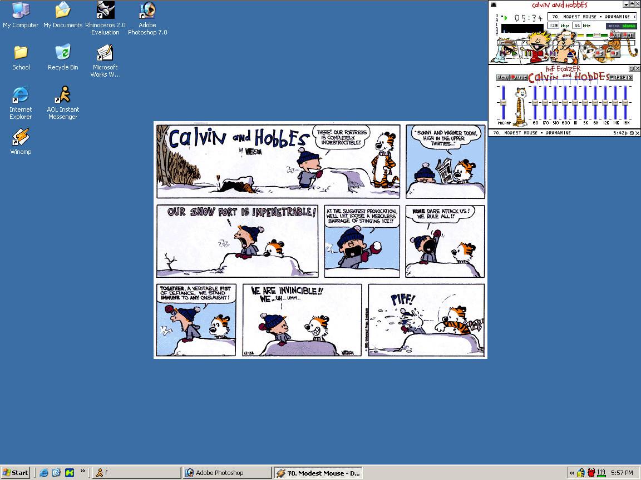The width and height of the screenshot is (641, 480).
Task: Switch to the AIM taskbar button
Action: click(137, 473)
